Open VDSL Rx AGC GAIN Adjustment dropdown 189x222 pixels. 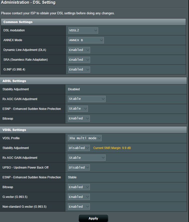(x=87, y=158)
